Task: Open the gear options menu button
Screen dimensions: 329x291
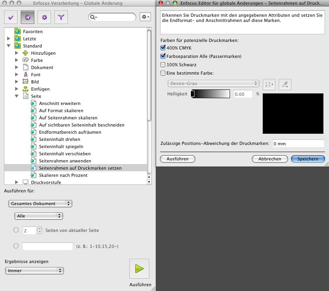Action: pyautogui.click(x=145, y=17)
